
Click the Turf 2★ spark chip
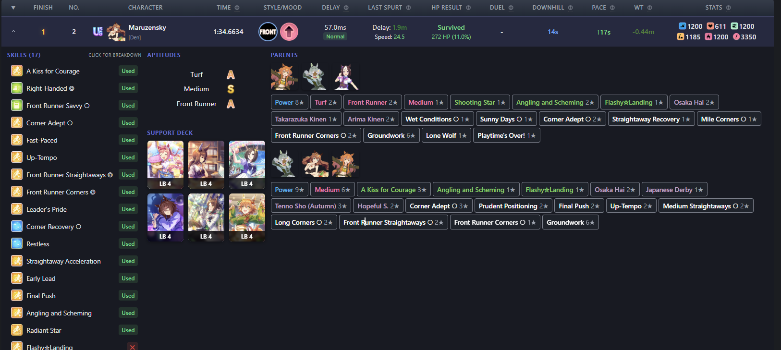pos(326,102)
